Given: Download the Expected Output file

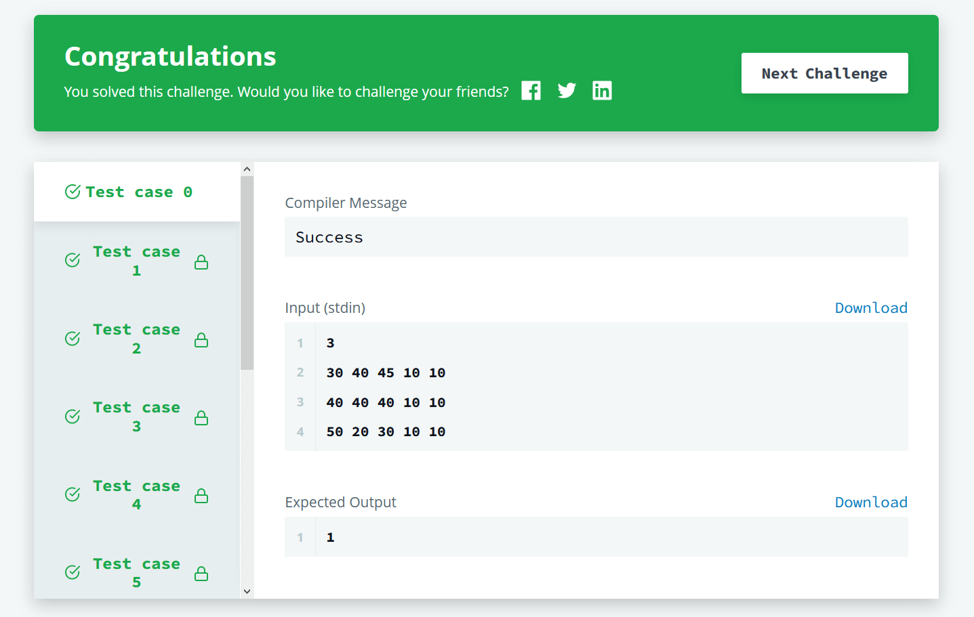Looking at the screenshot, I should (x=871, y=502).
